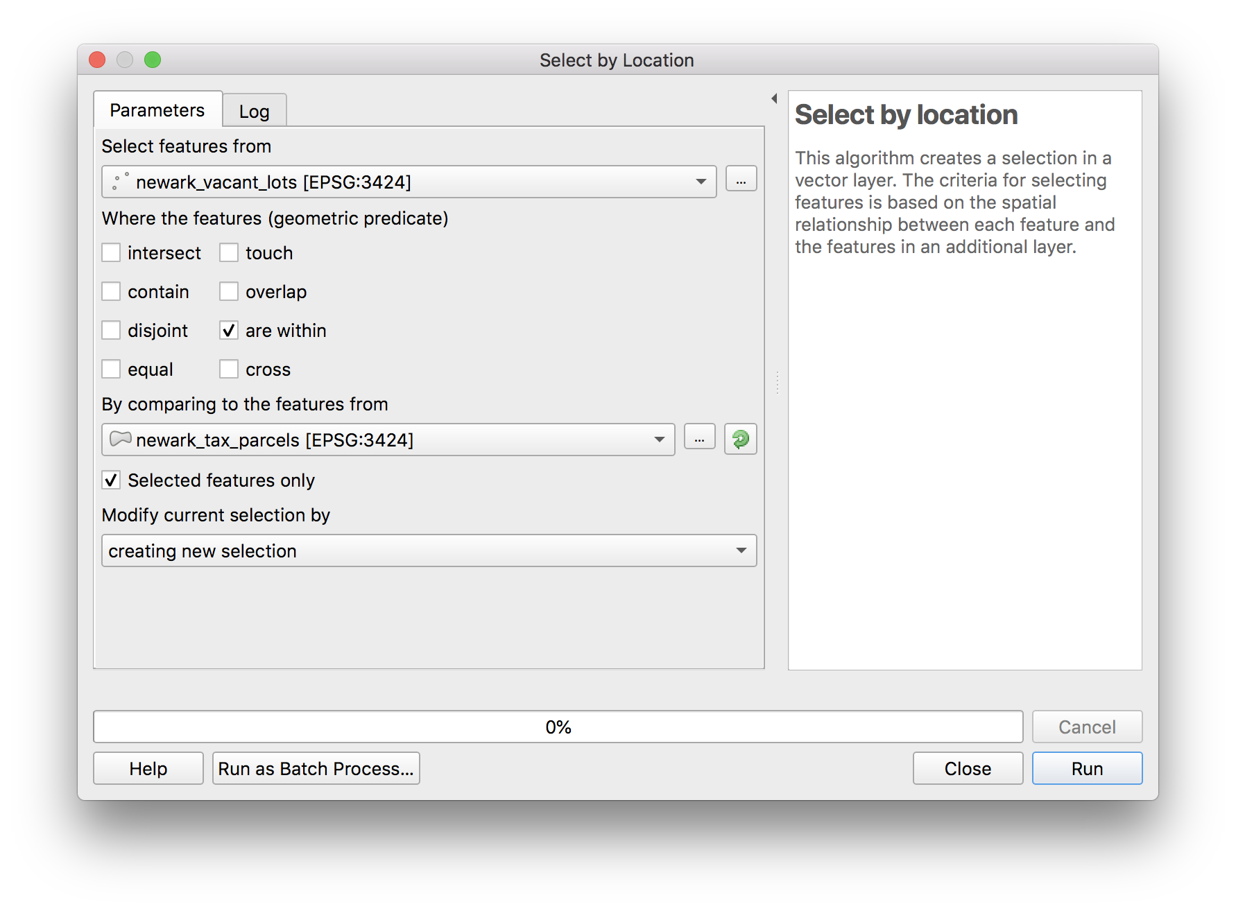Uncheck the 'are within' predicate
Image resolution: width=1236 pixels, height=911 pixels.
(229, 330)
